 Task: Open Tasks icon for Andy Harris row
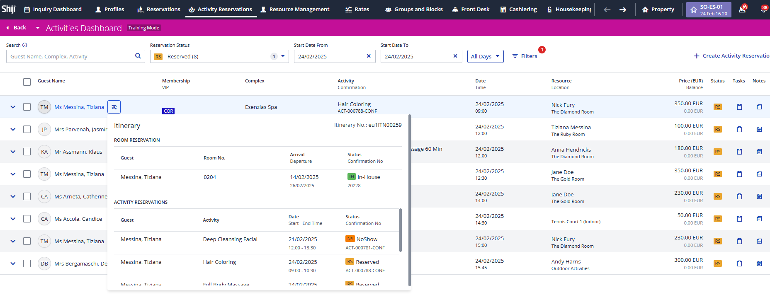[x=739, y=263]
